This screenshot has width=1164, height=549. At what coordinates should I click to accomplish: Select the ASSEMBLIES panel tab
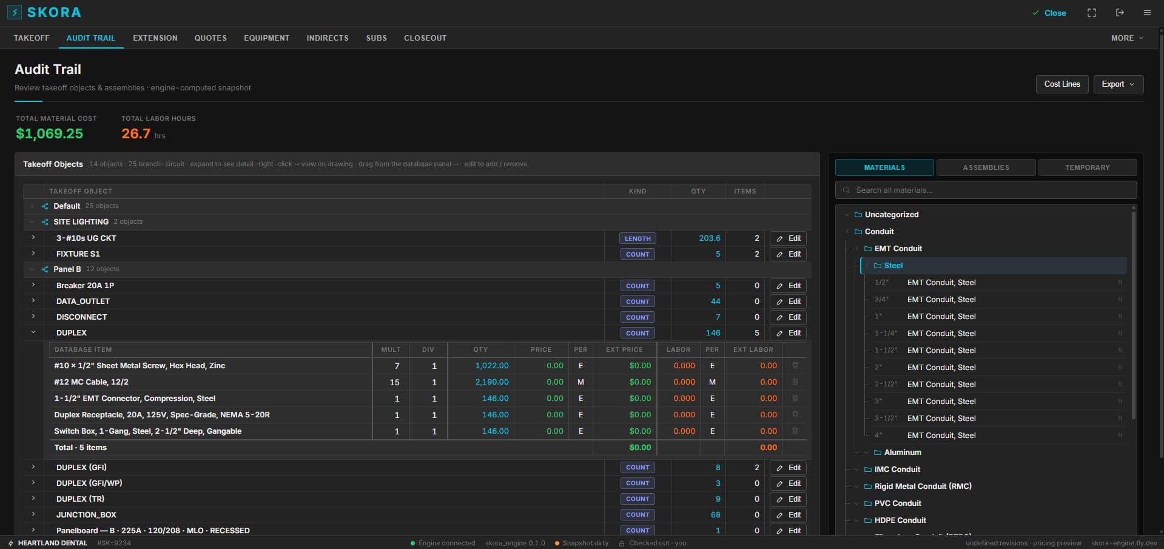pos(986,167)
